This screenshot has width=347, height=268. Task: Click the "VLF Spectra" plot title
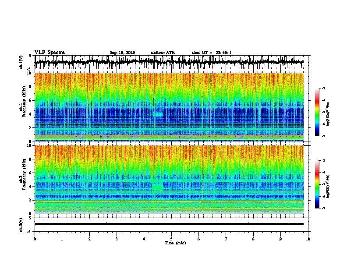point(50,53)
